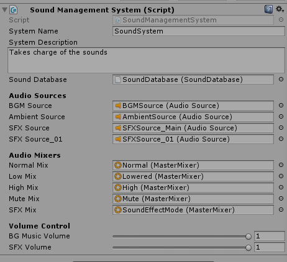Screen dimensions: 287x262
Task: Click the snapshot icon in Lowered field
Action: pyautogui.click(x=118, y=176)
